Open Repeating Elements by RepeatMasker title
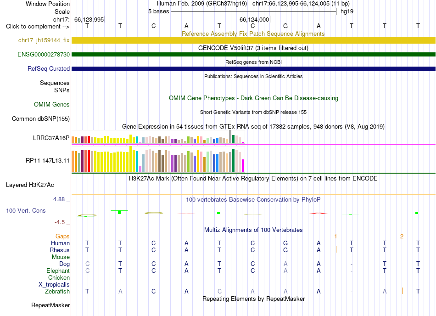436x316 pixels. point(254,299)
